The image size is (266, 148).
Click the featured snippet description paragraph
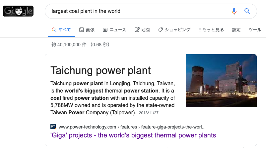click(x=112, y=98)
